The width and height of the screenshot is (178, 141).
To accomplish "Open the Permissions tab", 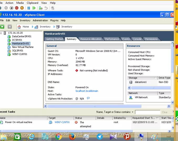I will tap(151, 39).
